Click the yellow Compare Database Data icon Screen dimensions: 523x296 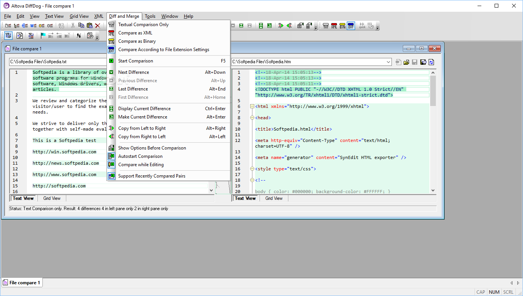pyautogui.click(x=42, y=26)
